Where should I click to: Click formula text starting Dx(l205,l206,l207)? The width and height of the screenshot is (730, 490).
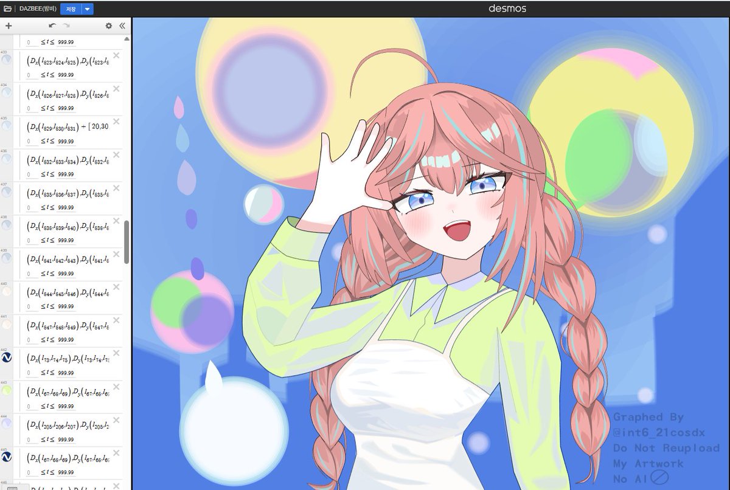tap(68, 425)
